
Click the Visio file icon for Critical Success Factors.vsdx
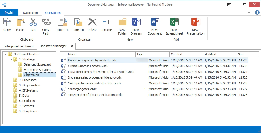tap(63, 66)
